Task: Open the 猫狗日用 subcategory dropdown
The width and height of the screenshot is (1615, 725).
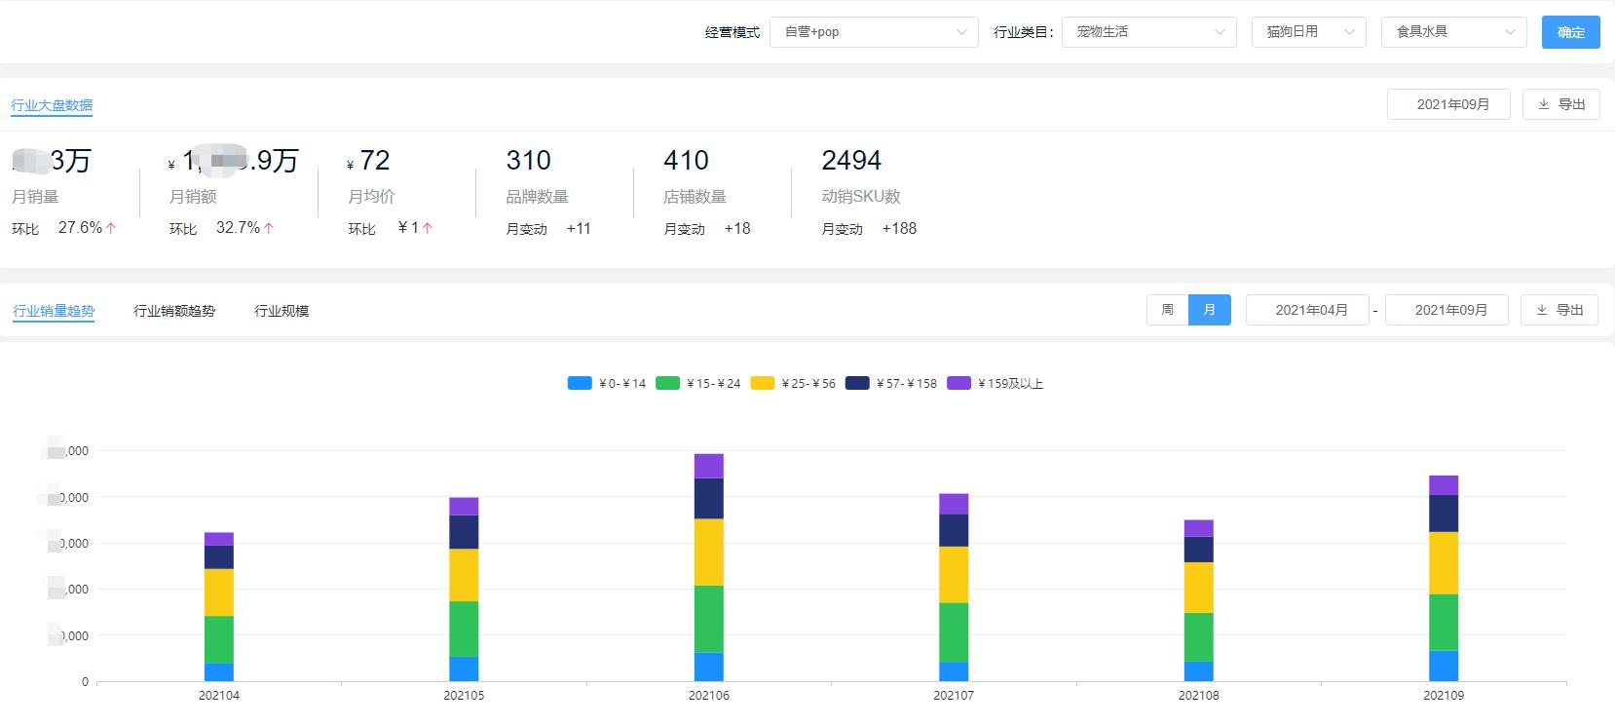Action: point(1310,32)
